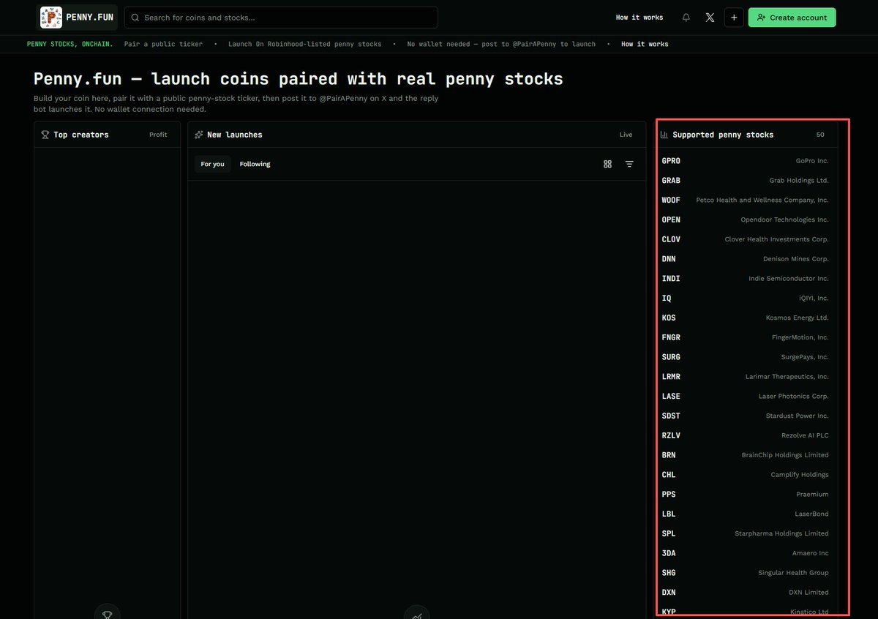Click the sparkle icon beside New launches
This screenshot has width=878, height=619.
click(x=199, y=135)
